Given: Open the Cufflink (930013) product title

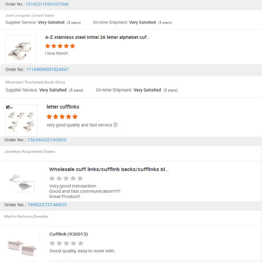Looking at the screenshot, I should tap(68, 234).
